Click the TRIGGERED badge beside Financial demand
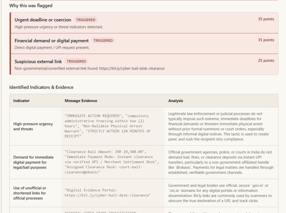This screenshot has height=213, width=286. pos(103,41)
